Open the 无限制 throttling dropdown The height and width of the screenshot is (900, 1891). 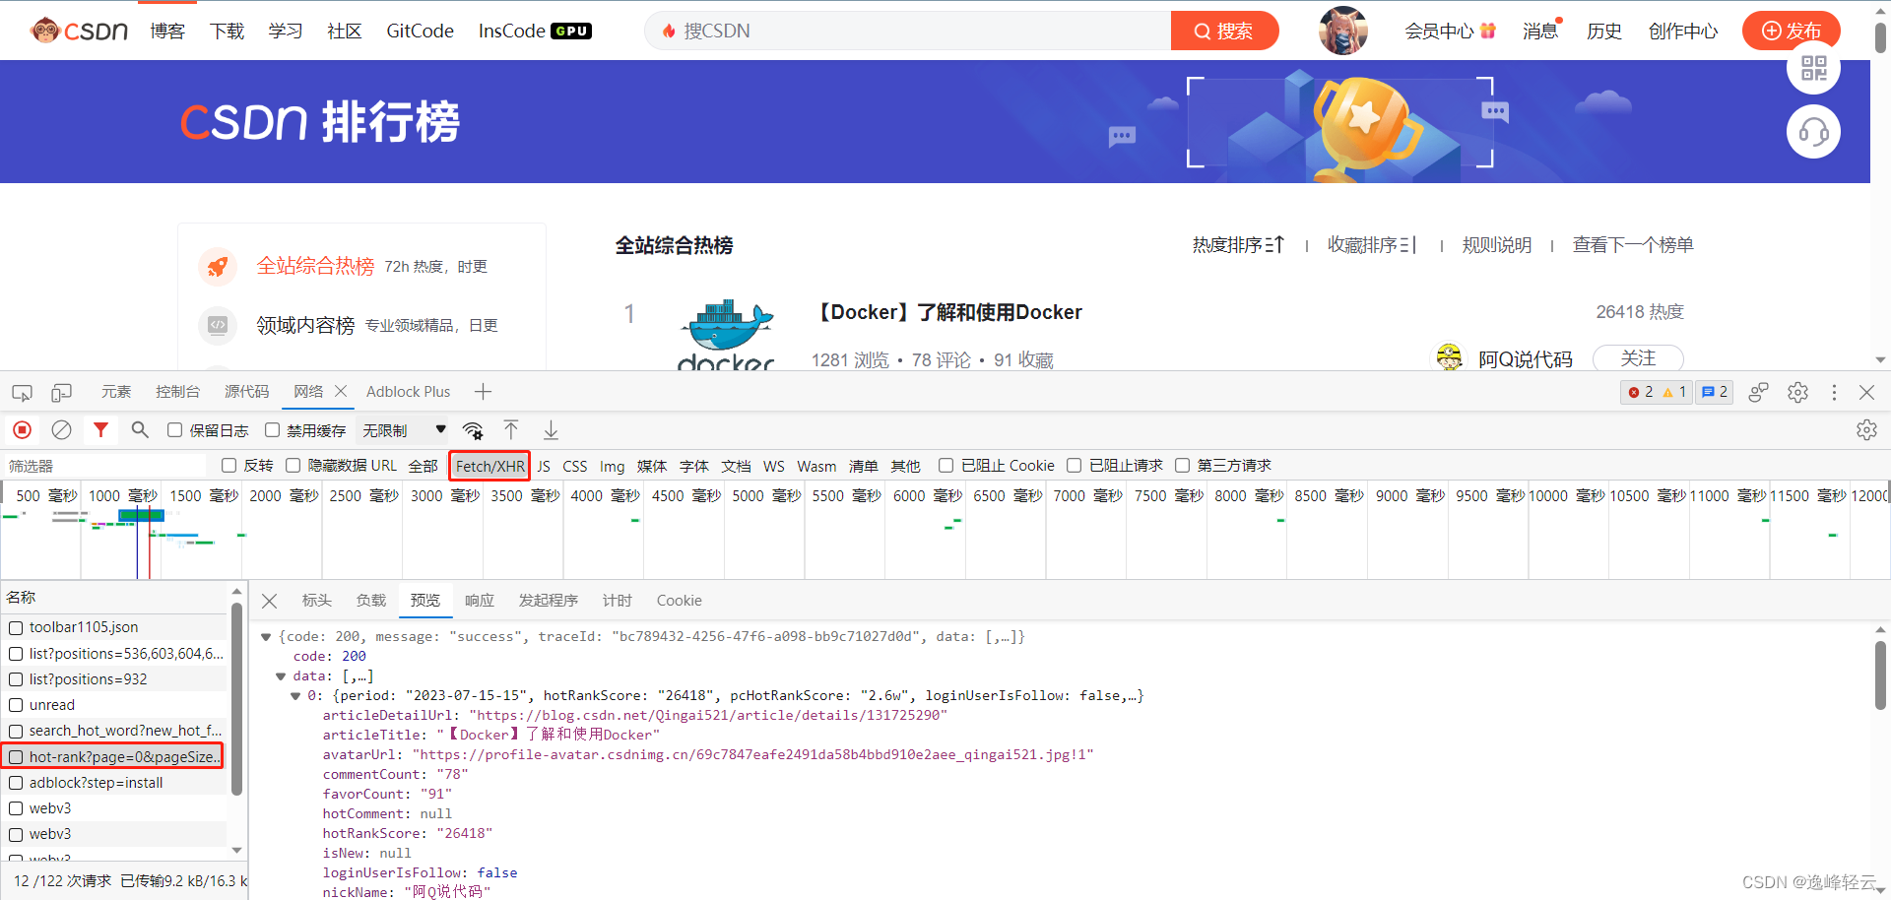pyautogui.click(x=404, y=430)
